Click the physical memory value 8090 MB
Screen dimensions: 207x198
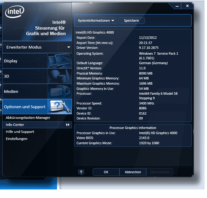pyautogui.click(x=146, y=73)
